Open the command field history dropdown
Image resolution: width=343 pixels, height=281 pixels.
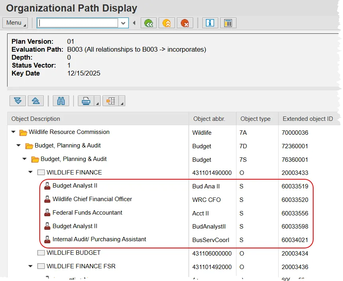pyautogui.click(x=123, y=23)
